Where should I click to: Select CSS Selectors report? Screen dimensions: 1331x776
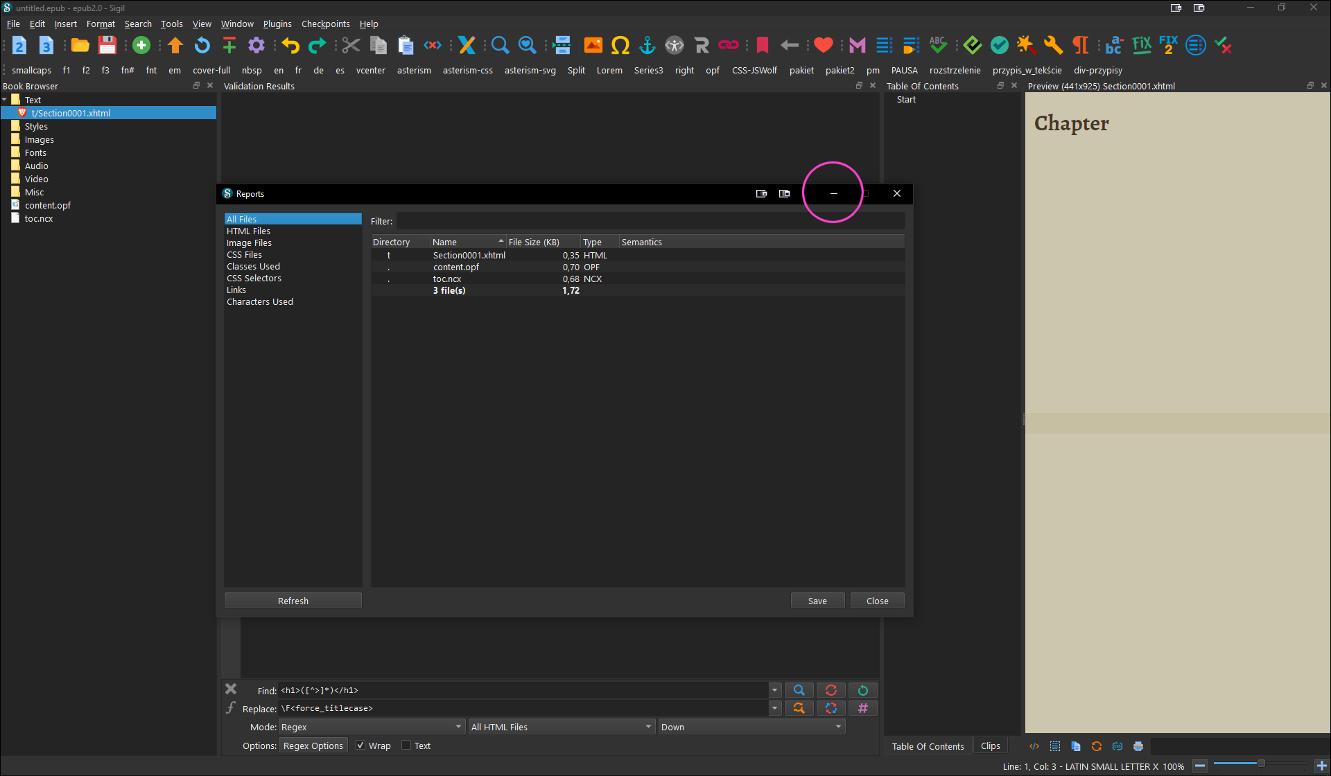pos(254,278)
